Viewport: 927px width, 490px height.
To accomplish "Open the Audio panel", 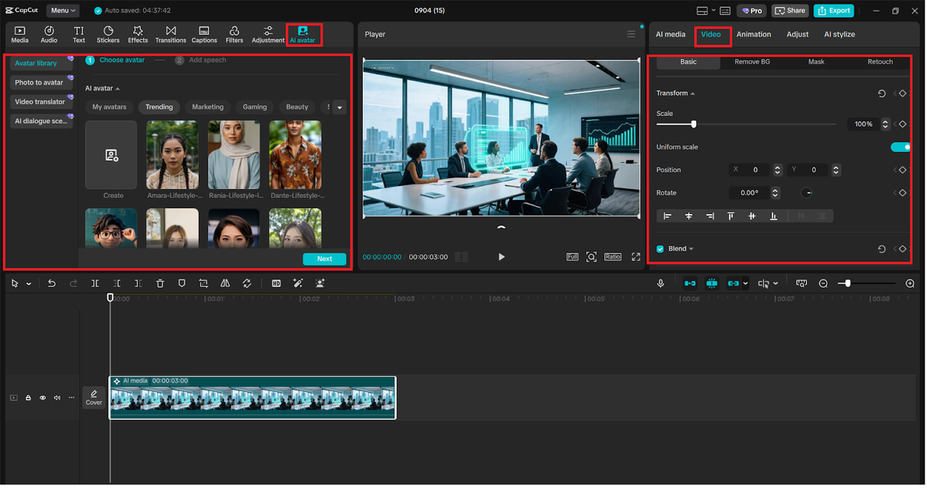I will [x=49, y=34].
